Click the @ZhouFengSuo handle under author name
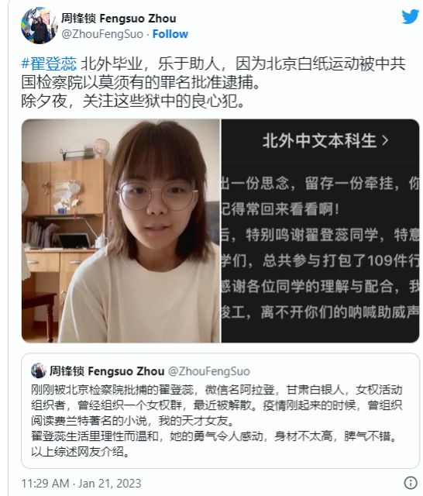The height and width of the screenshot is (496, 423). click(x=102, y=34)
